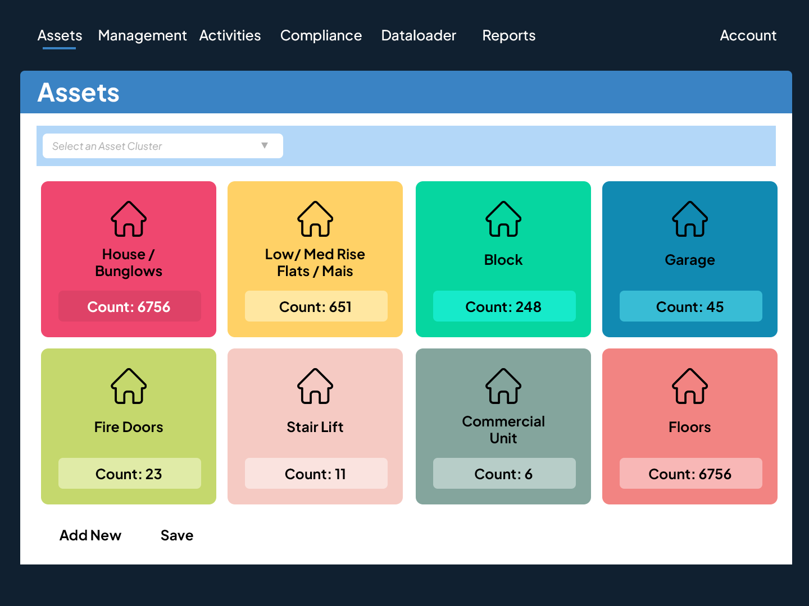
Task: Open the Select an Asset Cluster dropdown
Action: (x=162, y=146)
